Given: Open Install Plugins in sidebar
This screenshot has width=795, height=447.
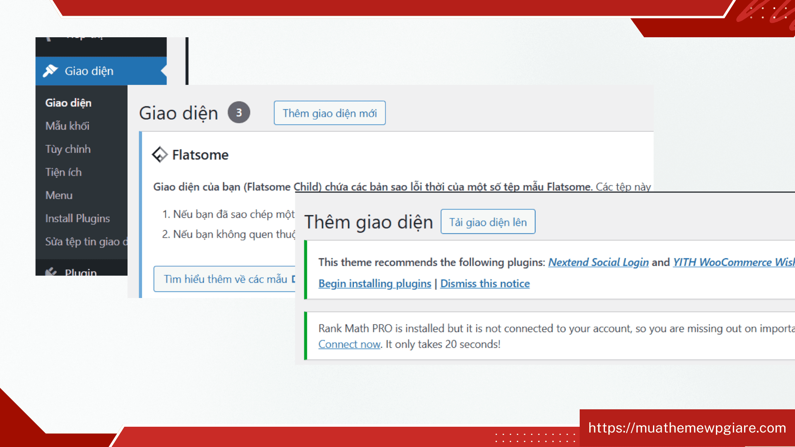Looking at the screenshot, I should click(x=77, y=219).
